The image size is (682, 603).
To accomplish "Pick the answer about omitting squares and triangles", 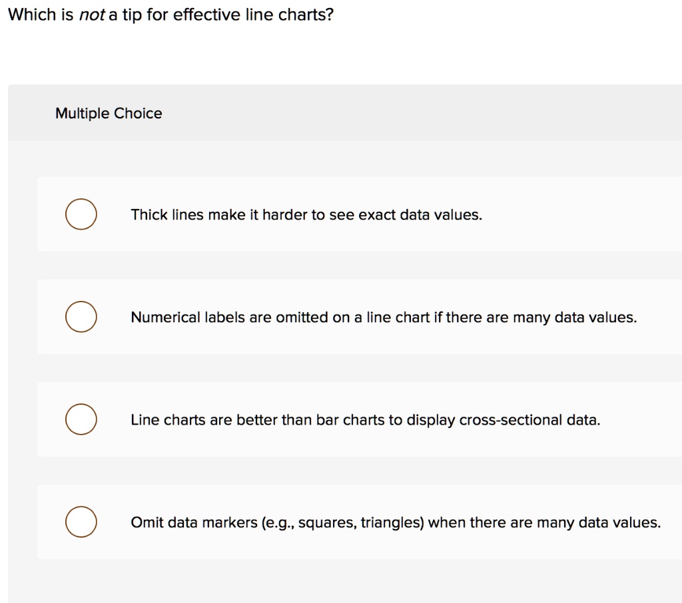I will point(396,522).
